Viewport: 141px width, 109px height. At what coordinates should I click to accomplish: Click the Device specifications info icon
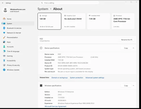tap(41, 48)
